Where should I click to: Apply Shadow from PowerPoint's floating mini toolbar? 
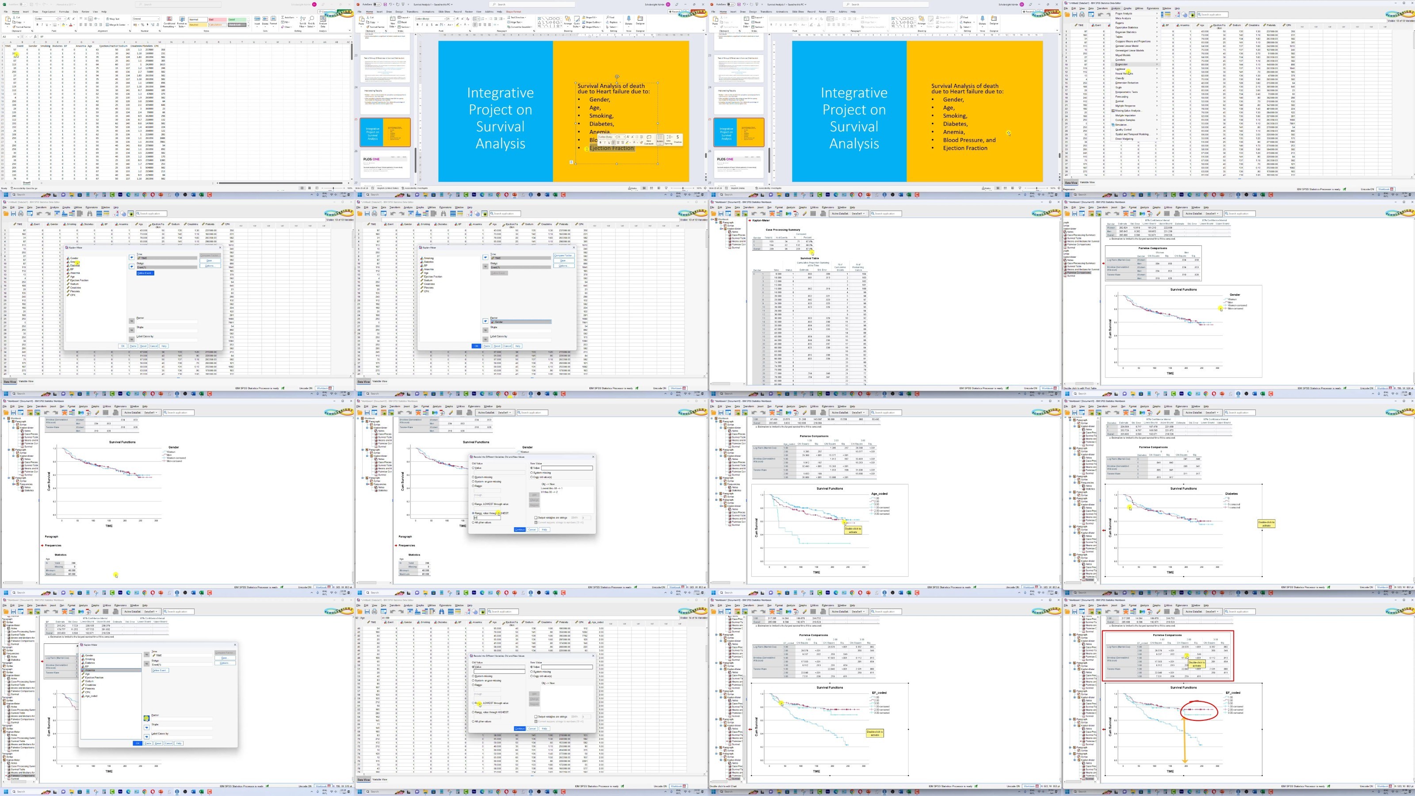[x=678, y=141]
